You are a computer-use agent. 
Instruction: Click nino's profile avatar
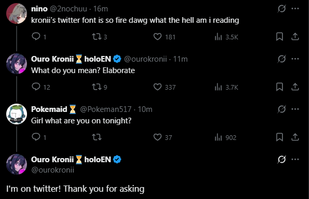tap(17, 13)
